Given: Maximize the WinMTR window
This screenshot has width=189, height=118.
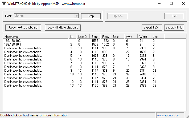Looking at the screenshot, I should (171, 3).
